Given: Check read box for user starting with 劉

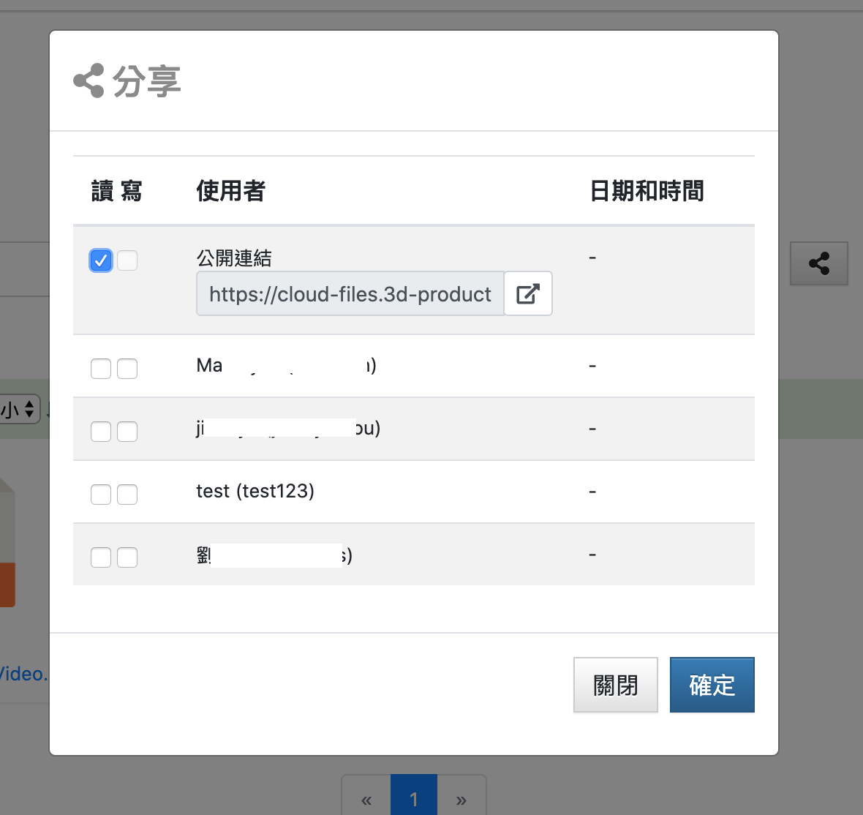Looking at the screenshot, I should tap(101, 557).
